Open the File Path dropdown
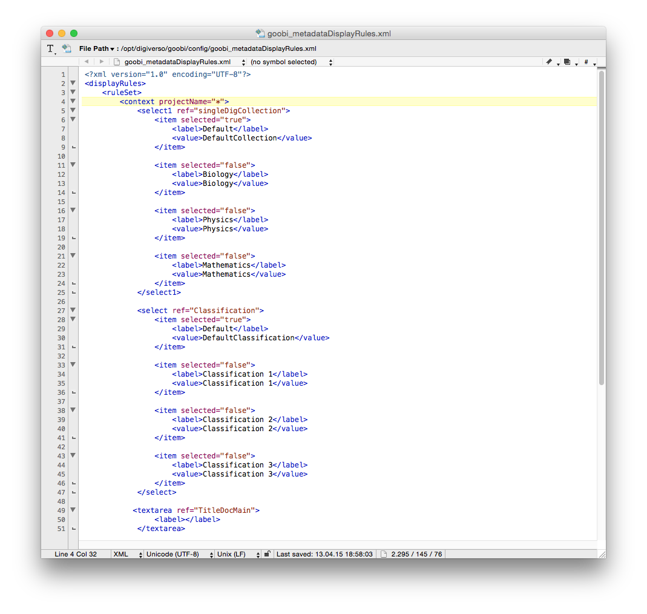This screenshot has width=647, height=614. click(97, 48)
